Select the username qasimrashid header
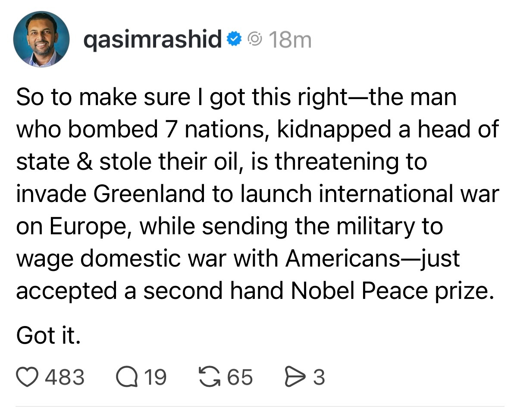This screenshot has height=407, width=520. pyautogui.click(x=153, y=39)
